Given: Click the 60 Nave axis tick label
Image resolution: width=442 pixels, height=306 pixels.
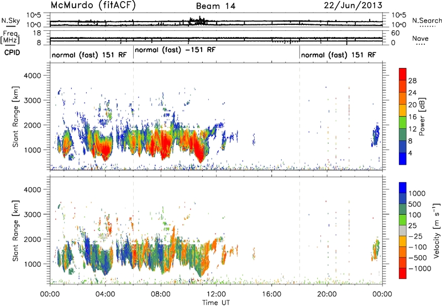Looking at the screenshot, I should [396, 33].
